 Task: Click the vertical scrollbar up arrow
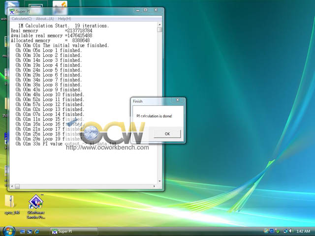coord(159,25)
